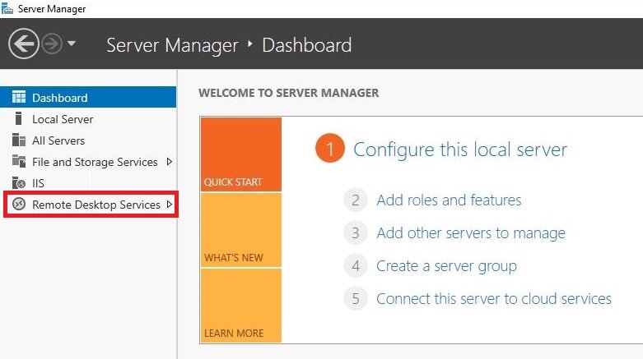Select the WHAT'S NEW tile
Viewport: 643px width, 359px height.
pyautogui.click(x=241, y=231)
